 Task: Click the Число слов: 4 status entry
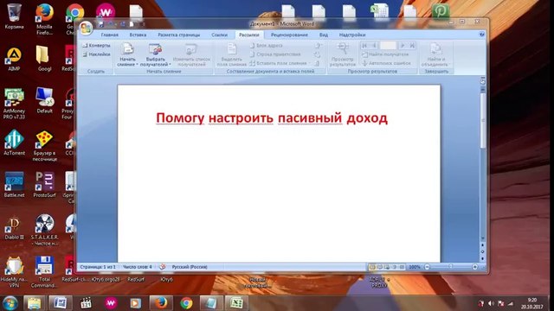(x=138, y=267)
